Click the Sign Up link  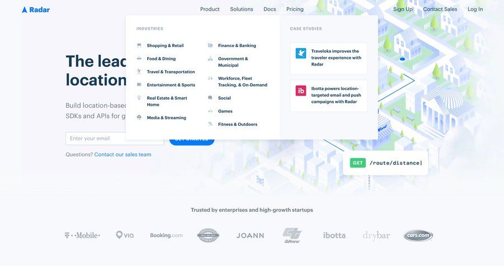(403, 10)
